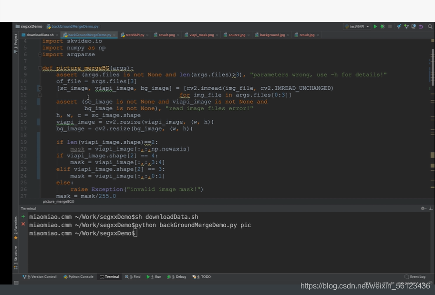Close the testVIAPI.py tab
This screenshot has width=435, height=295.
[147, 35]
